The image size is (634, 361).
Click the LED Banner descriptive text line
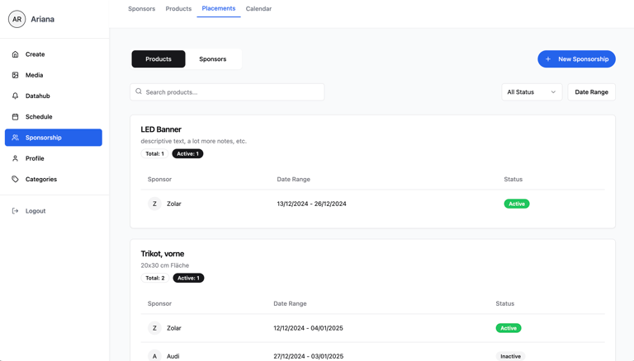(194, 141)
